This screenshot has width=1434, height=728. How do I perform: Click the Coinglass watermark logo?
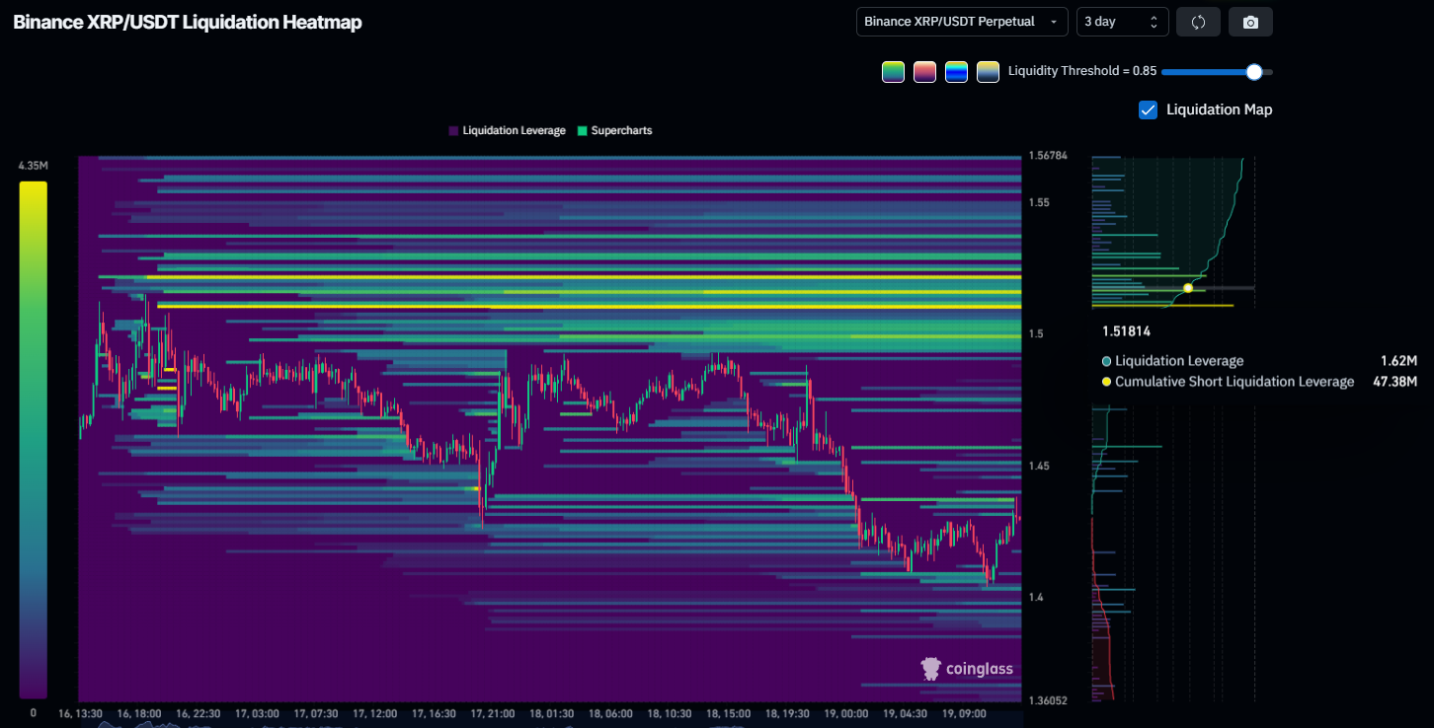(x=966, y=669)
